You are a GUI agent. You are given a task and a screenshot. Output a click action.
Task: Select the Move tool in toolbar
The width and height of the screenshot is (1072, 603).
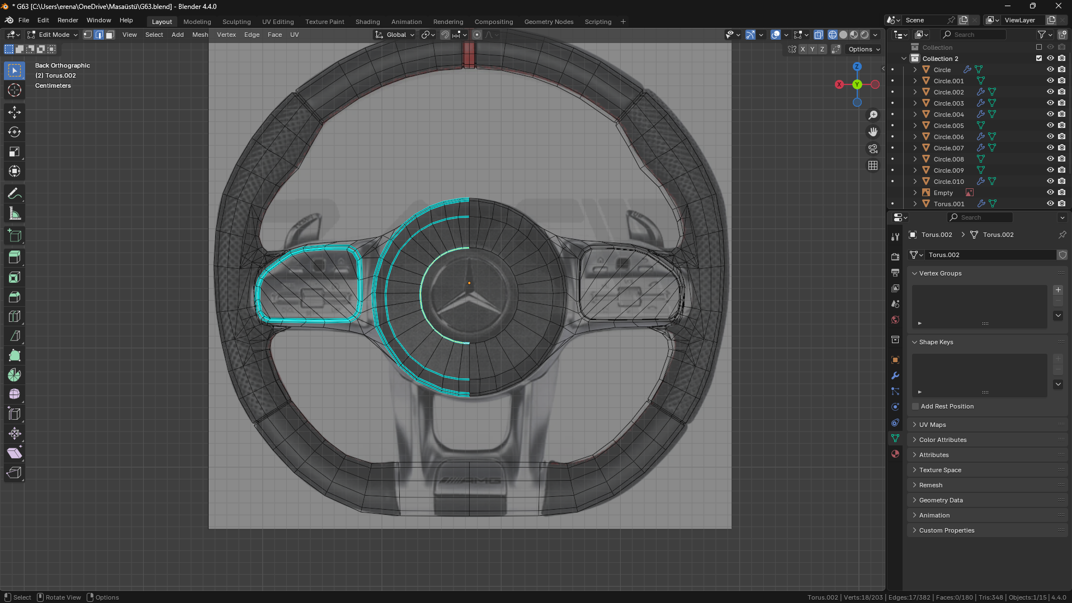coord(15,112)
